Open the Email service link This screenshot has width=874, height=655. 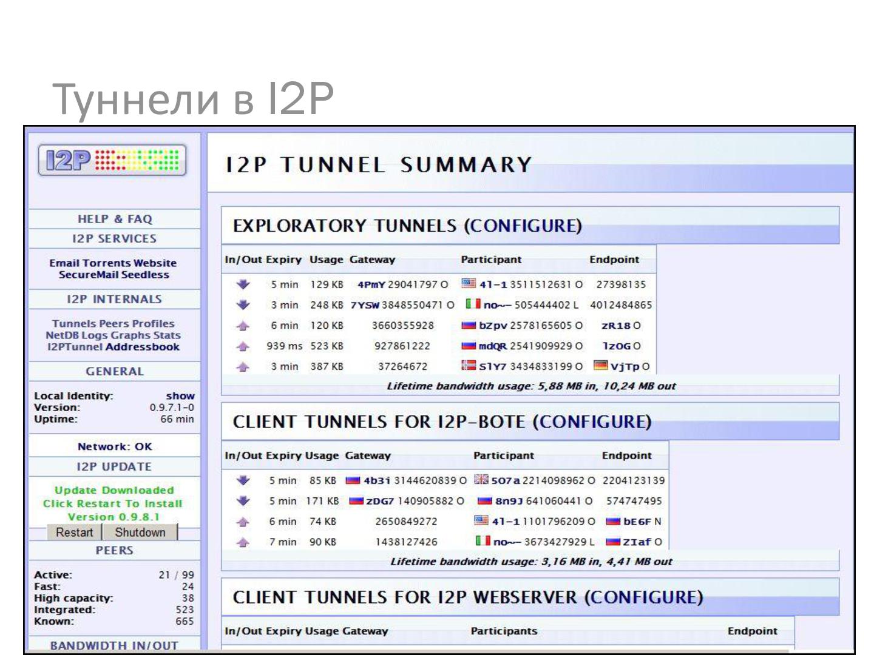[x=64, y=263]
